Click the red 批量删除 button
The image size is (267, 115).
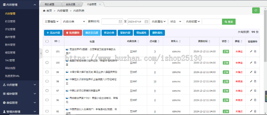coord(73,33)
